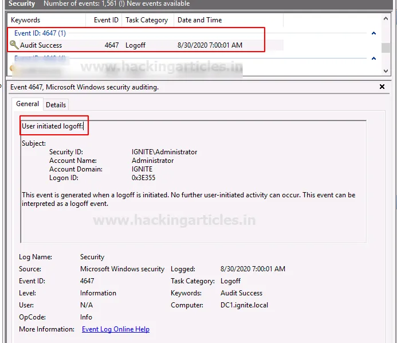Click the Log Name value Security
Screen dimensions: 397x343
pos(92,257)
